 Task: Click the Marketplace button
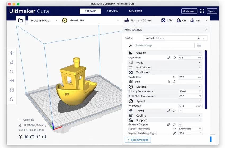click(189, 11)
